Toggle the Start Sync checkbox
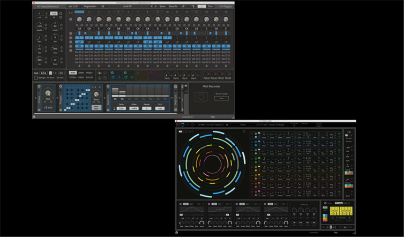Image resolution: width=404 pixels, height=237 pixels. click(36, 78)
